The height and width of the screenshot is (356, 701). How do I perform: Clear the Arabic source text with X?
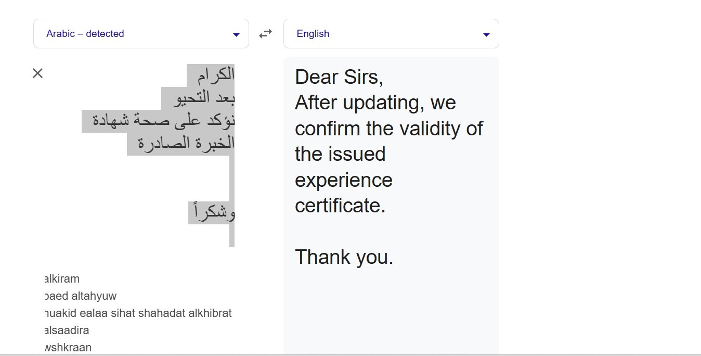(37, 73)
